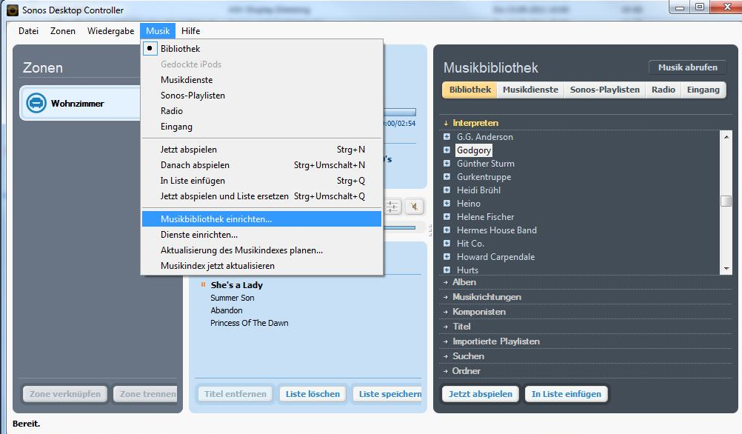This screenshot has height=434, width=742.
Task: Click scrollbar up arrow in artist list
Action: click(x=726, y=137)
